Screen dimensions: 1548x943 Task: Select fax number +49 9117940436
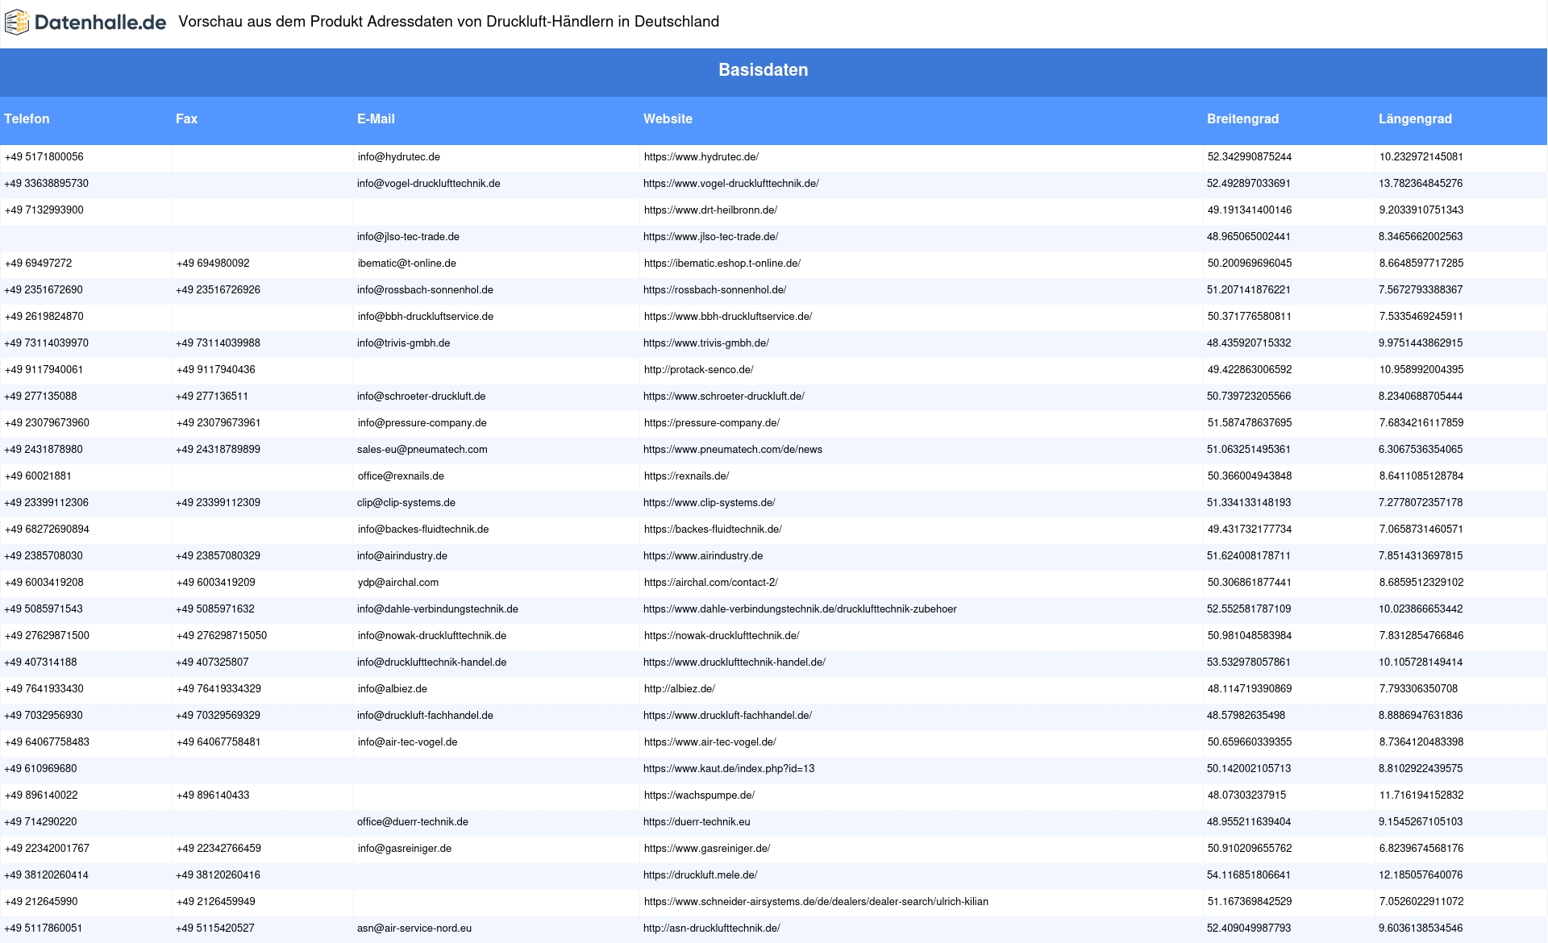[216, 370]
